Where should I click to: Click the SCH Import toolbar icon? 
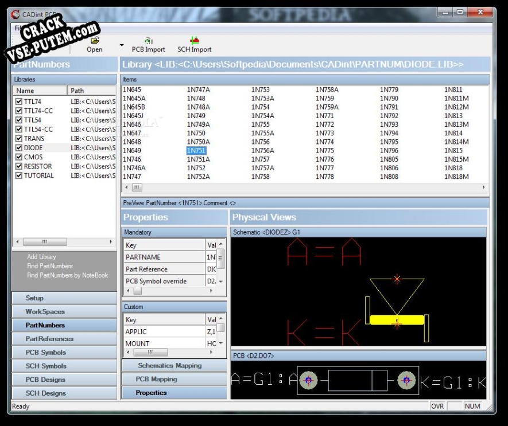(195, 41)
